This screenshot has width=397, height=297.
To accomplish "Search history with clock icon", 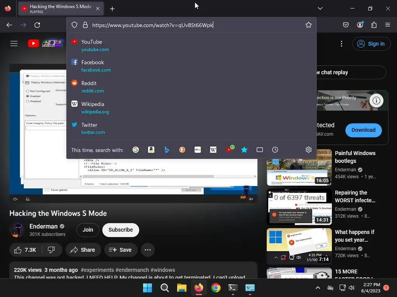I will coord(275,150).
